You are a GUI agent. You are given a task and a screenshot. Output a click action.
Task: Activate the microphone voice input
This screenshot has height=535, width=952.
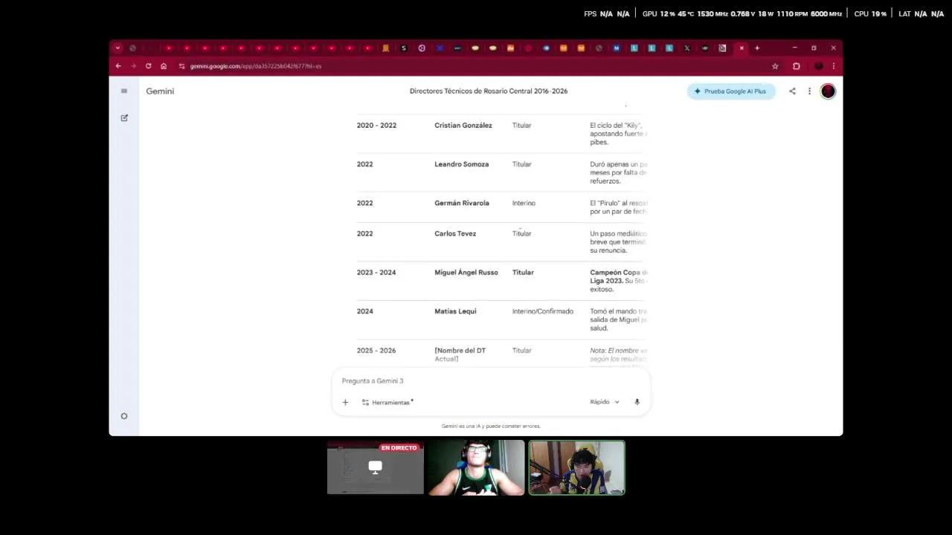click(x=637, y=402)
